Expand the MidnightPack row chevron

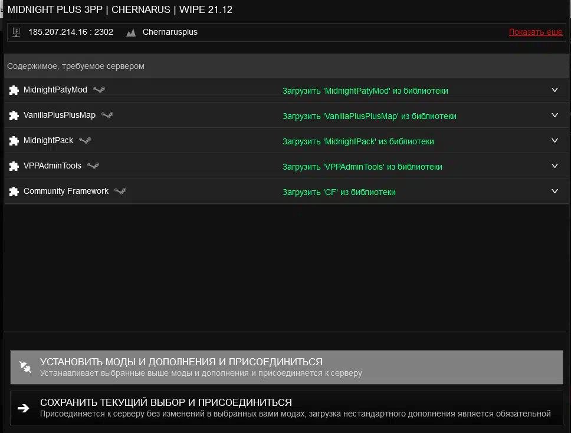554,141
